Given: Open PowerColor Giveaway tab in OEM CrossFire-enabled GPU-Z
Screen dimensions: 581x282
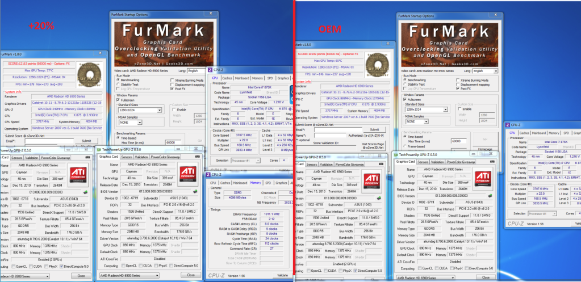Looking at the screenshot, I should click(350, 165).
